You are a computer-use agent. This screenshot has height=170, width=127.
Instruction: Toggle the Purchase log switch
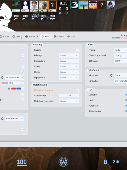click(x=126, y=106)
